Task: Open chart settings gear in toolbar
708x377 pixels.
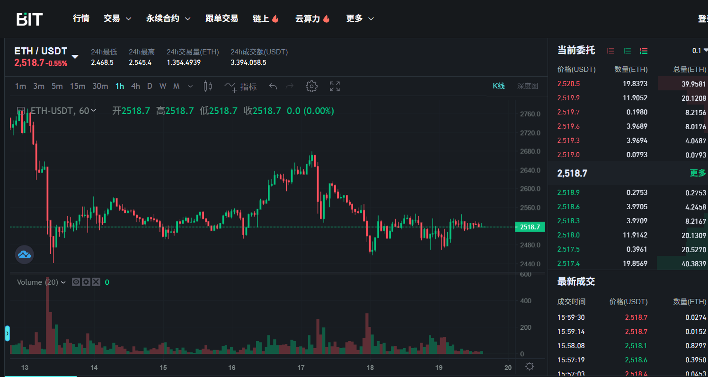Action: [x=311, y=86]
